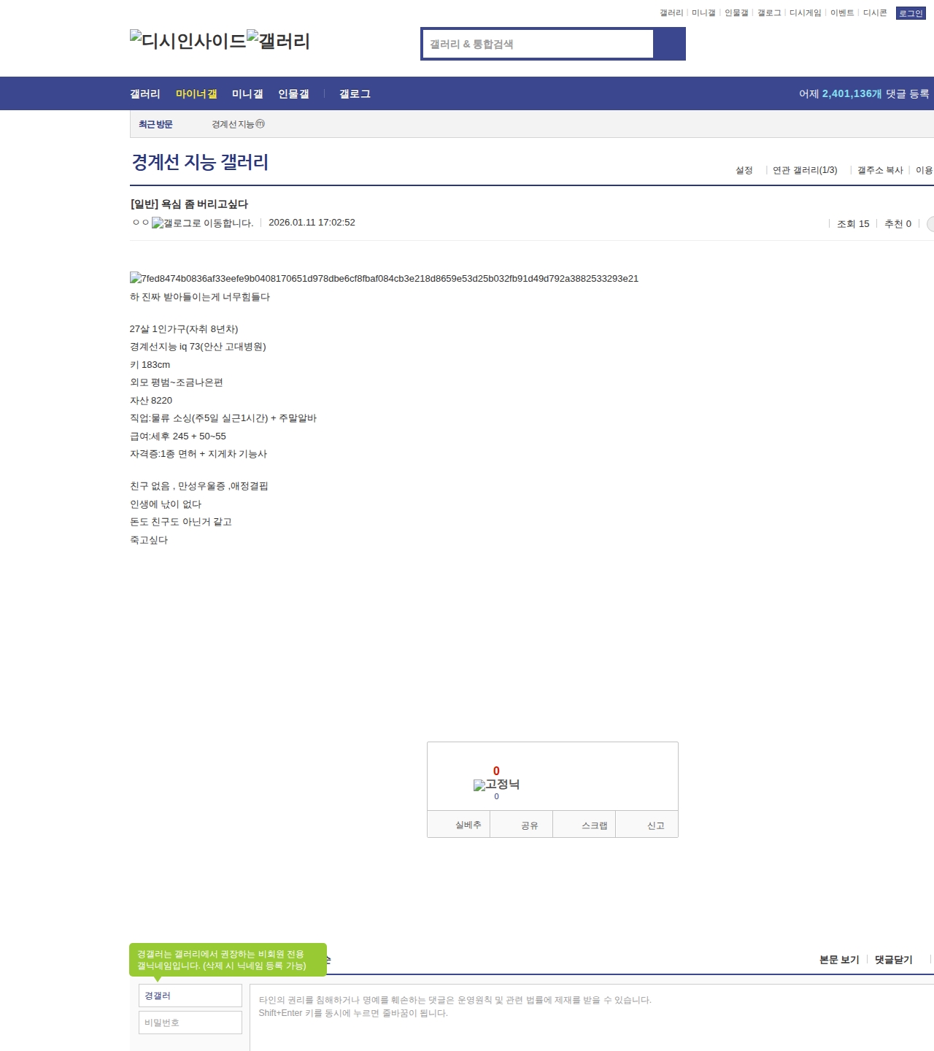Open the 설정 settings menu
The height and width of the screenshot is (1051, 934).
coord(744,170)
